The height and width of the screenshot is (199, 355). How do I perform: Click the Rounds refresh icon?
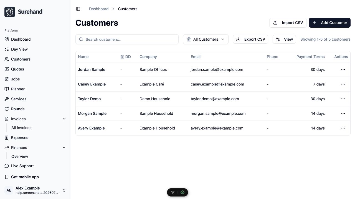point(7,109)
